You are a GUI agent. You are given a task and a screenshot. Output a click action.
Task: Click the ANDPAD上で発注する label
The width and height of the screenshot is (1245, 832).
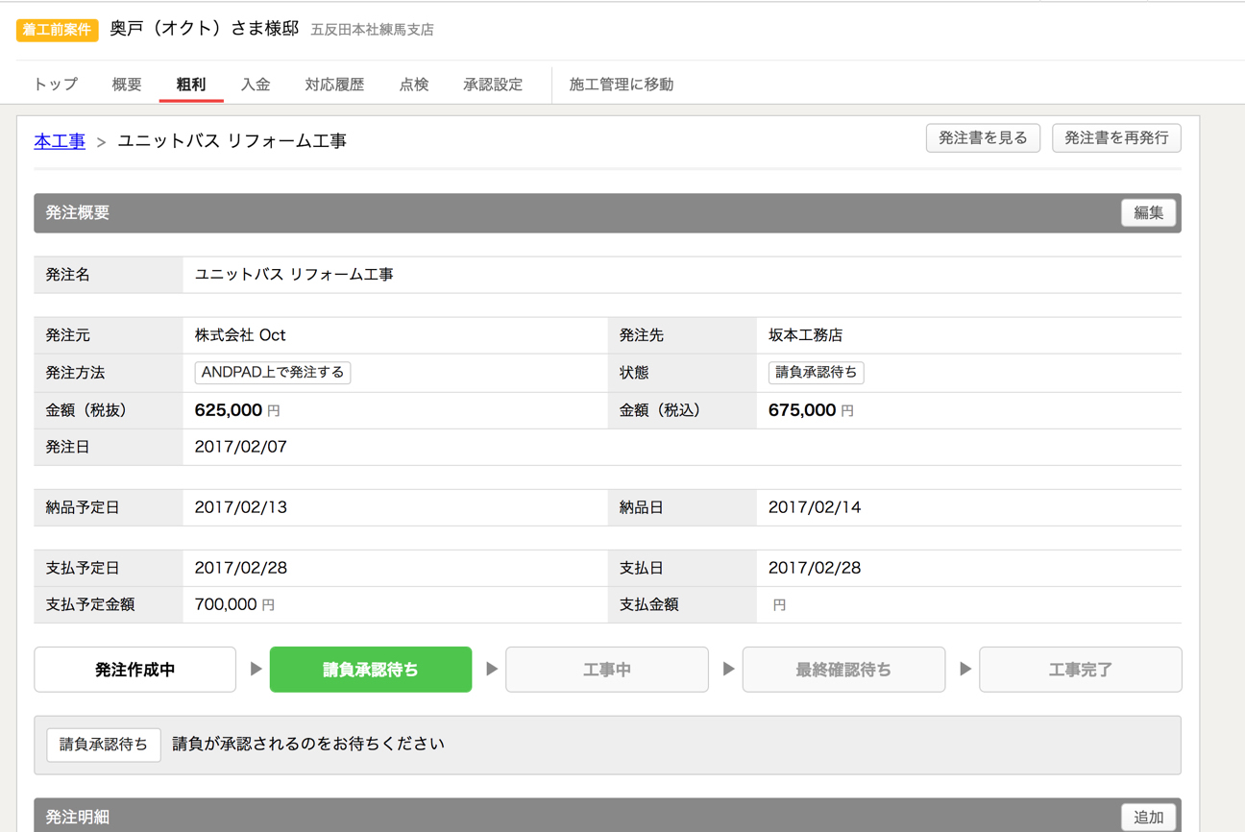coord(273,373)
